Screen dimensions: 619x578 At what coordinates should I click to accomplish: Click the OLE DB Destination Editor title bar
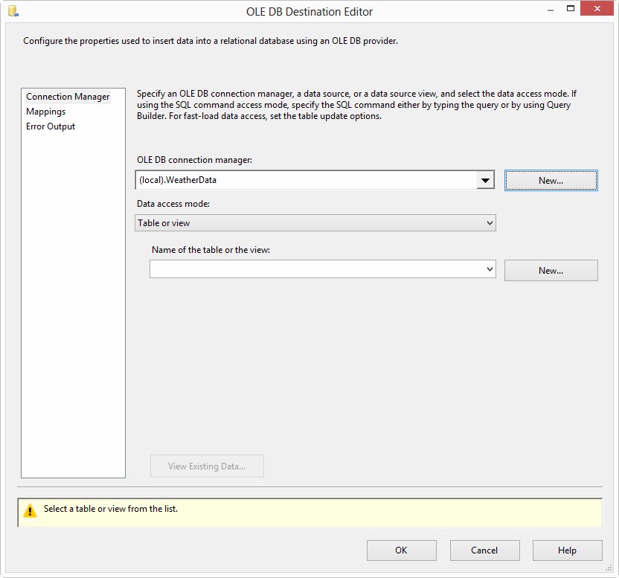309,12
